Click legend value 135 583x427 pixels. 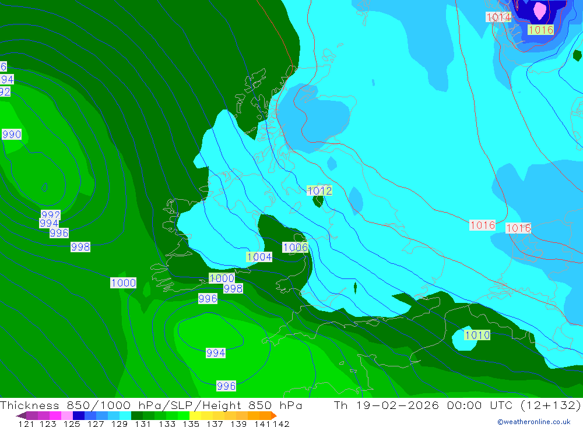point(191,424)
